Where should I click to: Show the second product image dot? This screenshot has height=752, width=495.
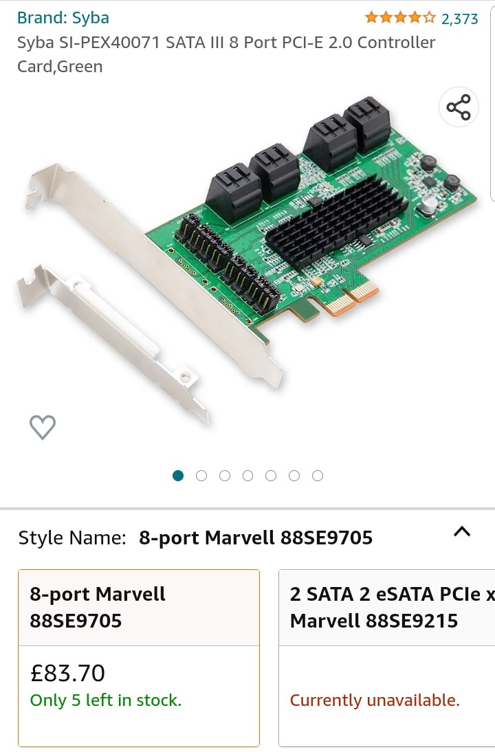[201, 476]
